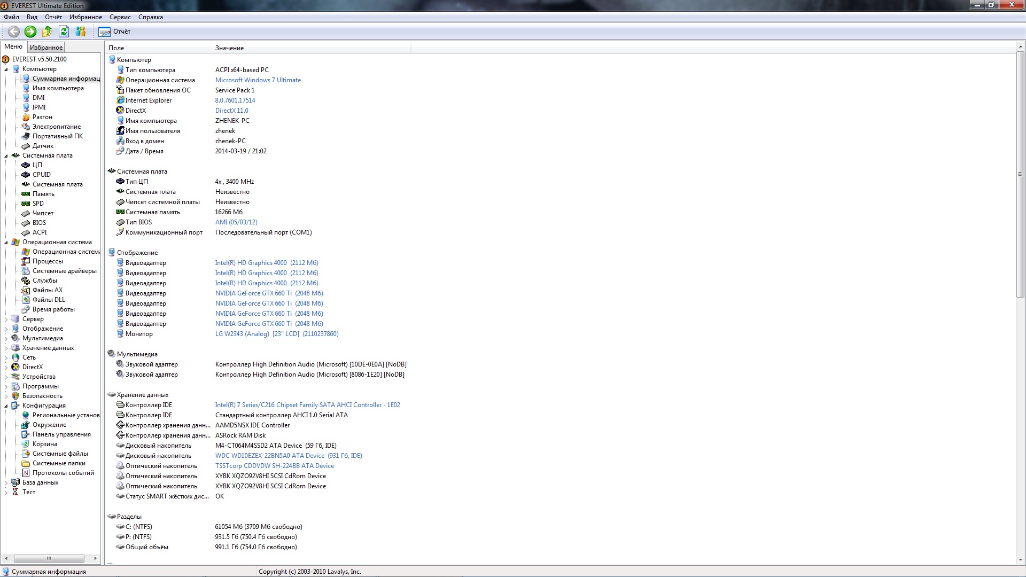Select the Файлы DLL icon
Screen dimensions: 1026x577
point(26,300)
